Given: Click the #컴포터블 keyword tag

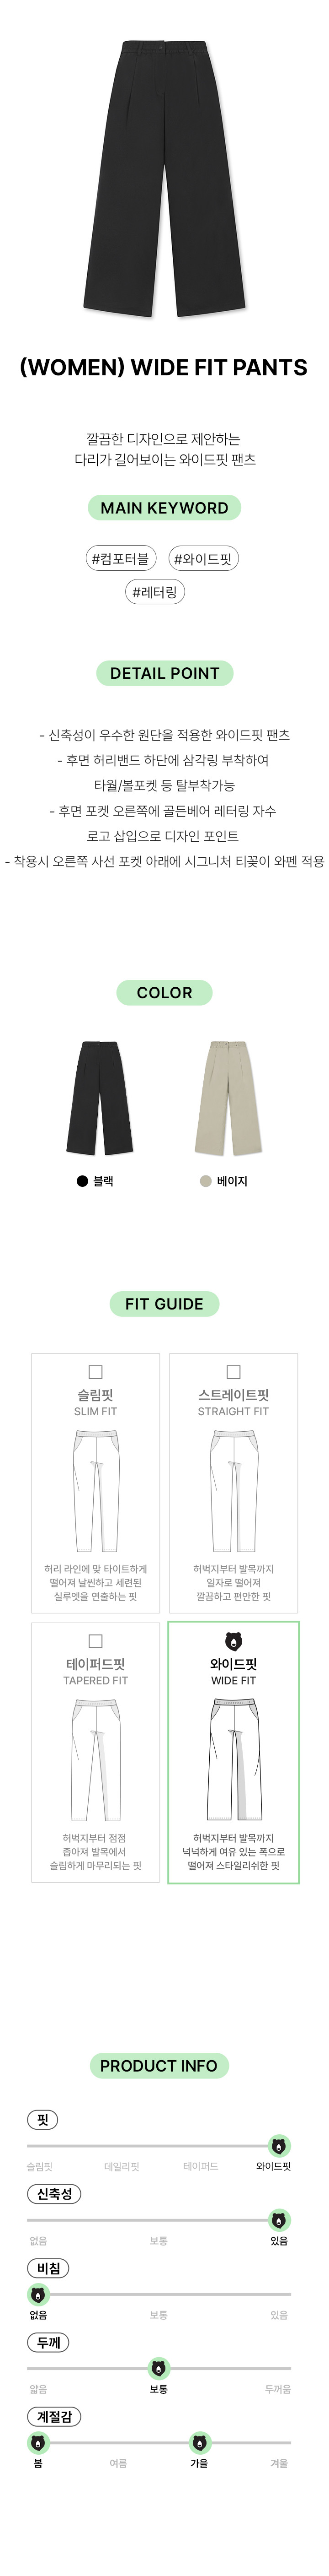Looking at the screenshot, I should pos(120,559).
